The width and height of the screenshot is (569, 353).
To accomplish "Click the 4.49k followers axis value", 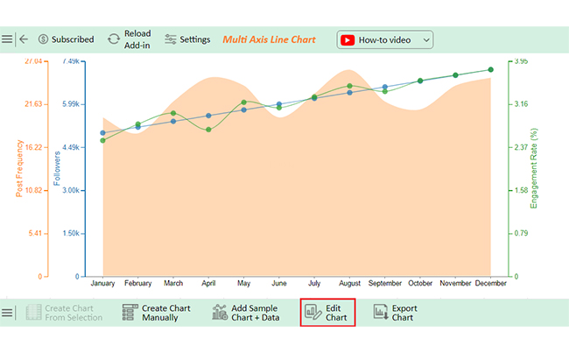I will click(x=71, y=147).
